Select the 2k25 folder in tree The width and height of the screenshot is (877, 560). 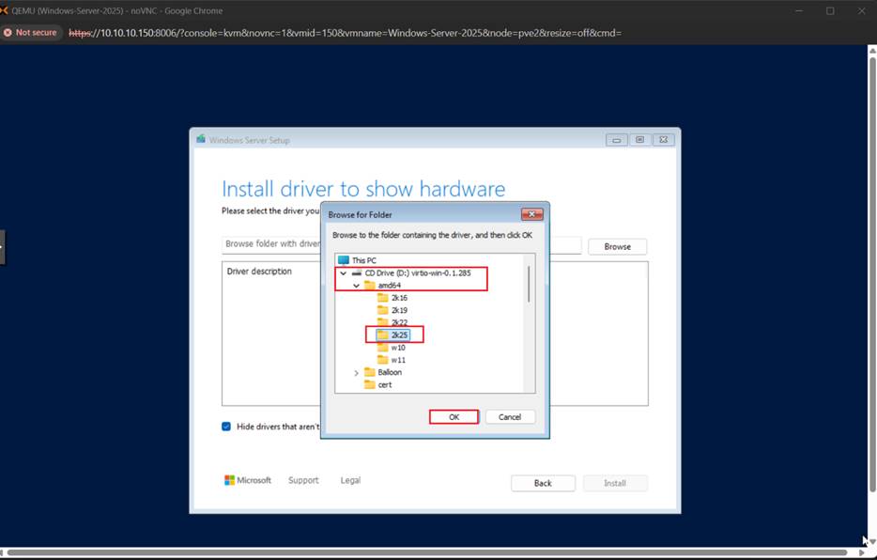[x=399, y=334]
